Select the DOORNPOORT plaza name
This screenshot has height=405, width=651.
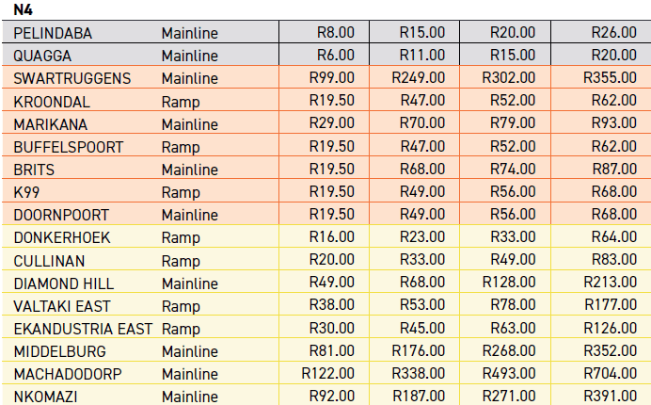point(61,215)
